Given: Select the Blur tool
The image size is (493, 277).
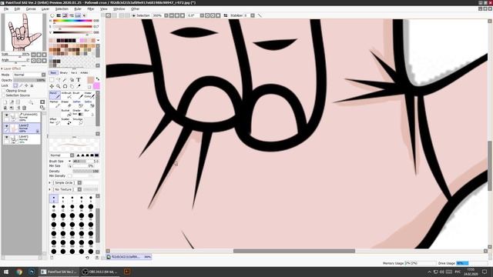Looking at the screenshot, I should [x=89, y=113].
